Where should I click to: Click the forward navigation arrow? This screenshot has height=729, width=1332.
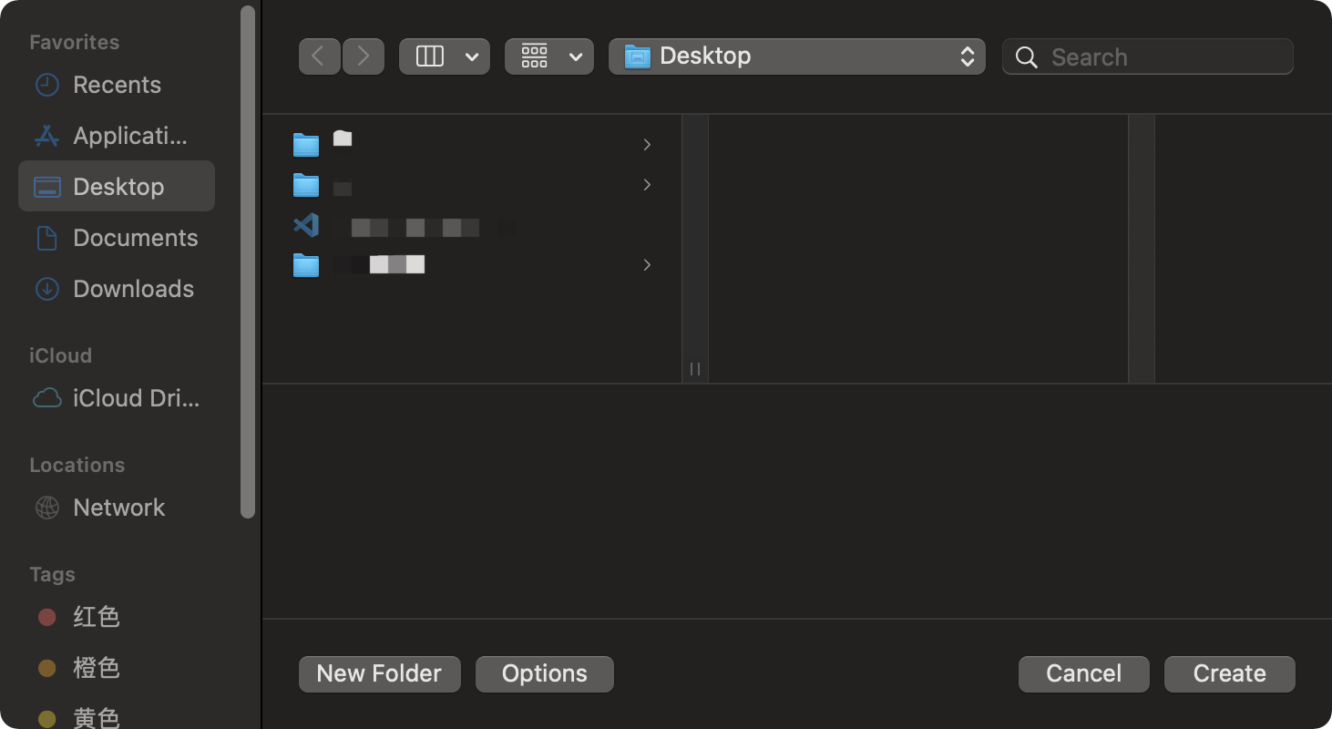tap(364, 56)
